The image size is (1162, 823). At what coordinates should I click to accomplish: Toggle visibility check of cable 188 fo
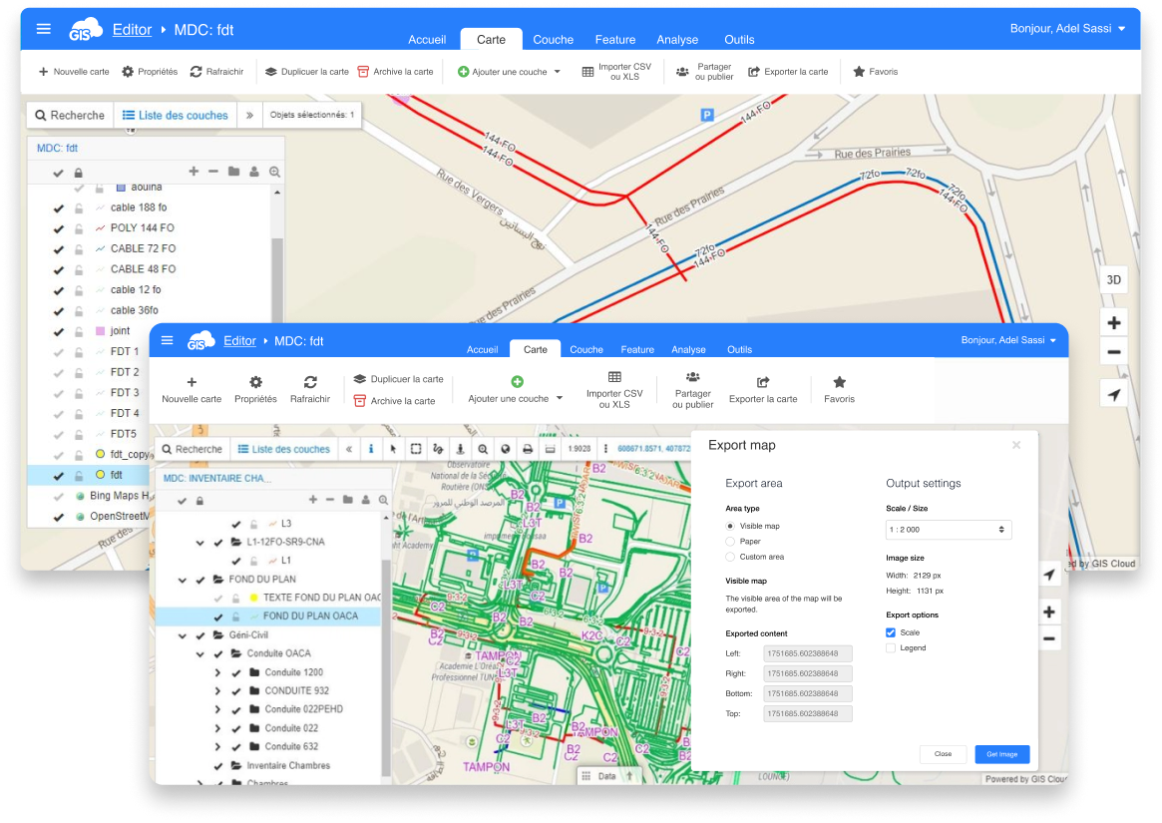tap(59, 208)
